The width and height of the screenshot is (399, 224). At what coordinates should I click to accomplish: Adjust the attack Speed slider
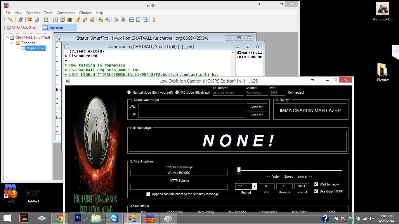click(239, 170)
